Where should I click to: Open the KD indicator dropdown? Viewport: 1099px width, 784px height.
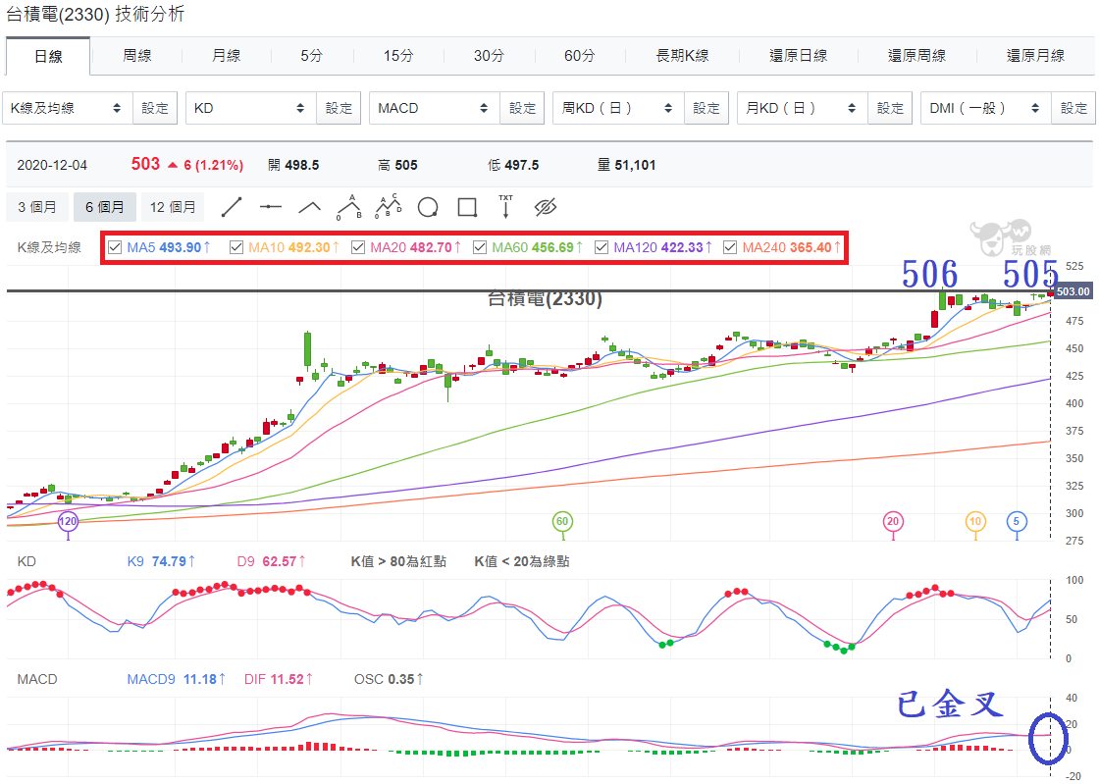251,108
